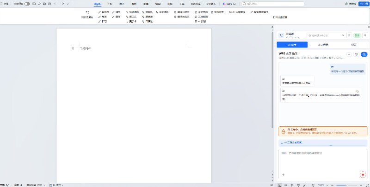Click the print icon in quick access toolbar

click(x=44, y=4)
